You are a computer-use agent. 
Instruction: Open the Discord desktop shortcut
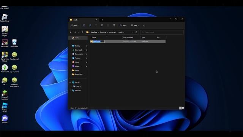[5, 119]
